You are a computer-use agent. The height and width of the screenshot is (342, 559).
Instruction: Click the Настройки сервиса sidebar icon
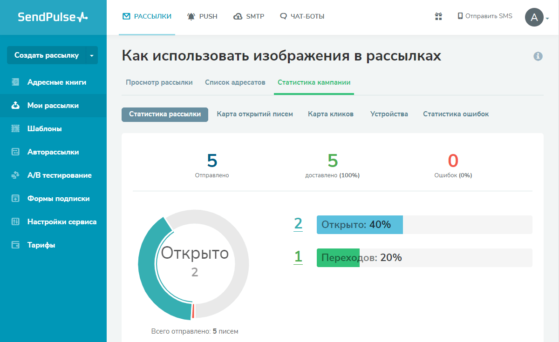click(15, 222)
